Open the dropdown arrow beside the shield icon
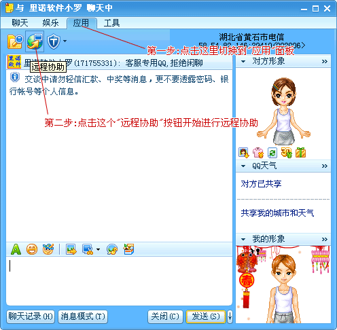This screenshot has height=330, width=337. tap(65, 41)
